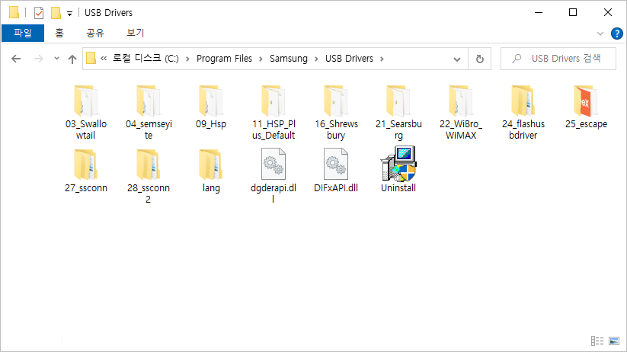Expand the hidden path chevrons in address bar
This screenshot has width=627, height=352.
coord(104,59)
